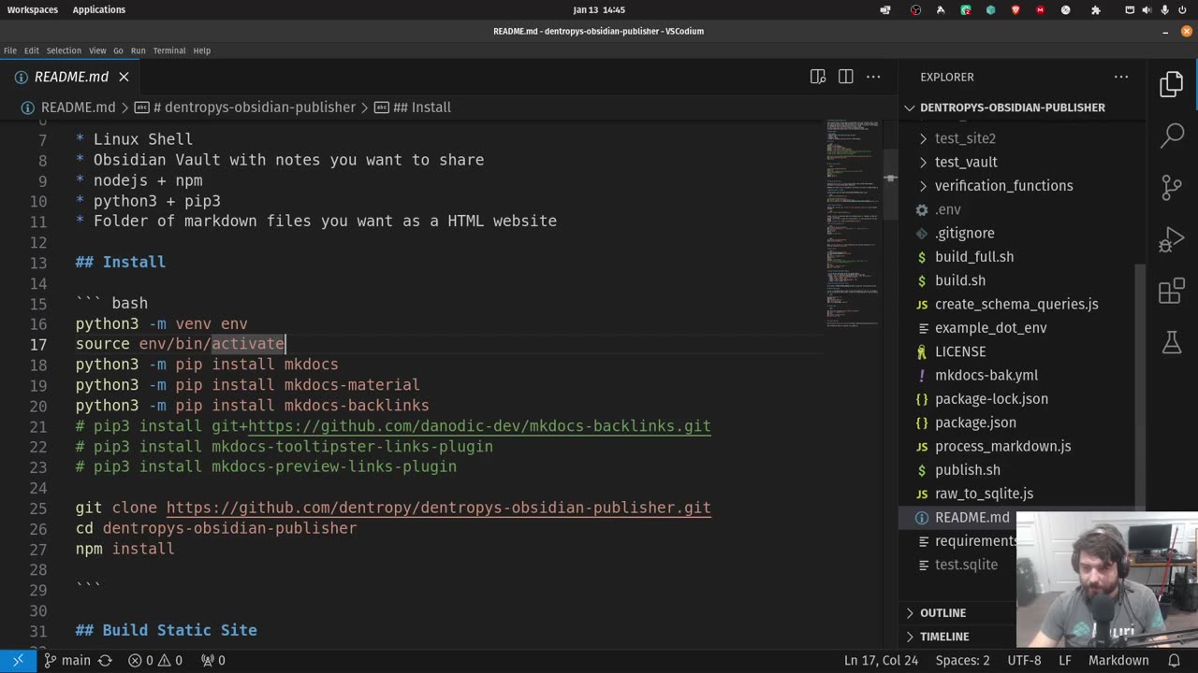Expand the TIMELINE section

click(958, 637)
